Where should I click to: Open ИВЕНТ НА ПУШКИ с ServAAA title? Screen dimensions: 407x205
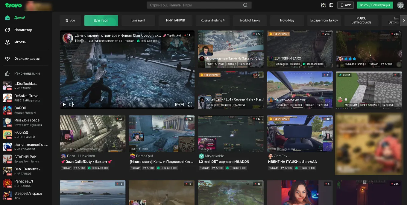click(292, 162)
